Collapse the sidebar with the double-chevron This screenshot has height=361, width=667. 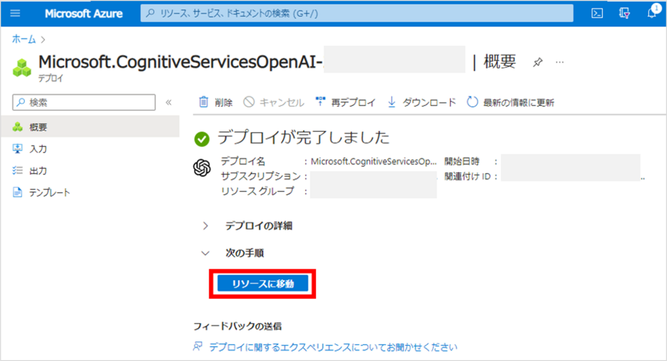coord(169,102)
